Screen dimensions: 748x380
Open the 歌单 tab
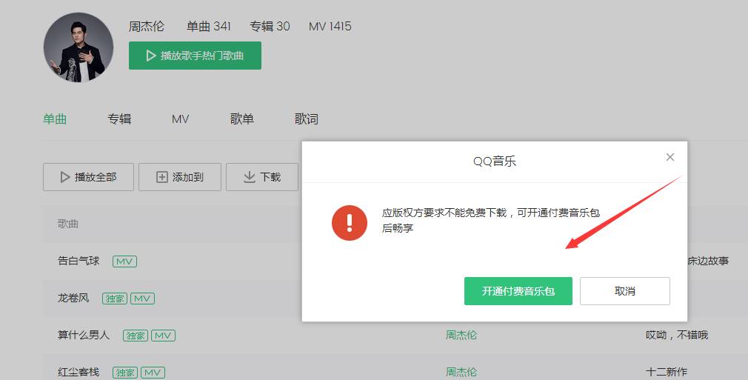tap(242, 119)
